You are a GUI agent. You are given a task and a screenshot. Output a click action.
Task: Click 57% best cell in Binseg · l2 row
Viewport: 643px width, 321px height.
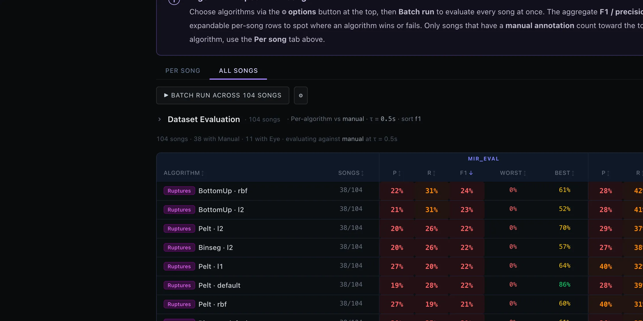(564, 247)
